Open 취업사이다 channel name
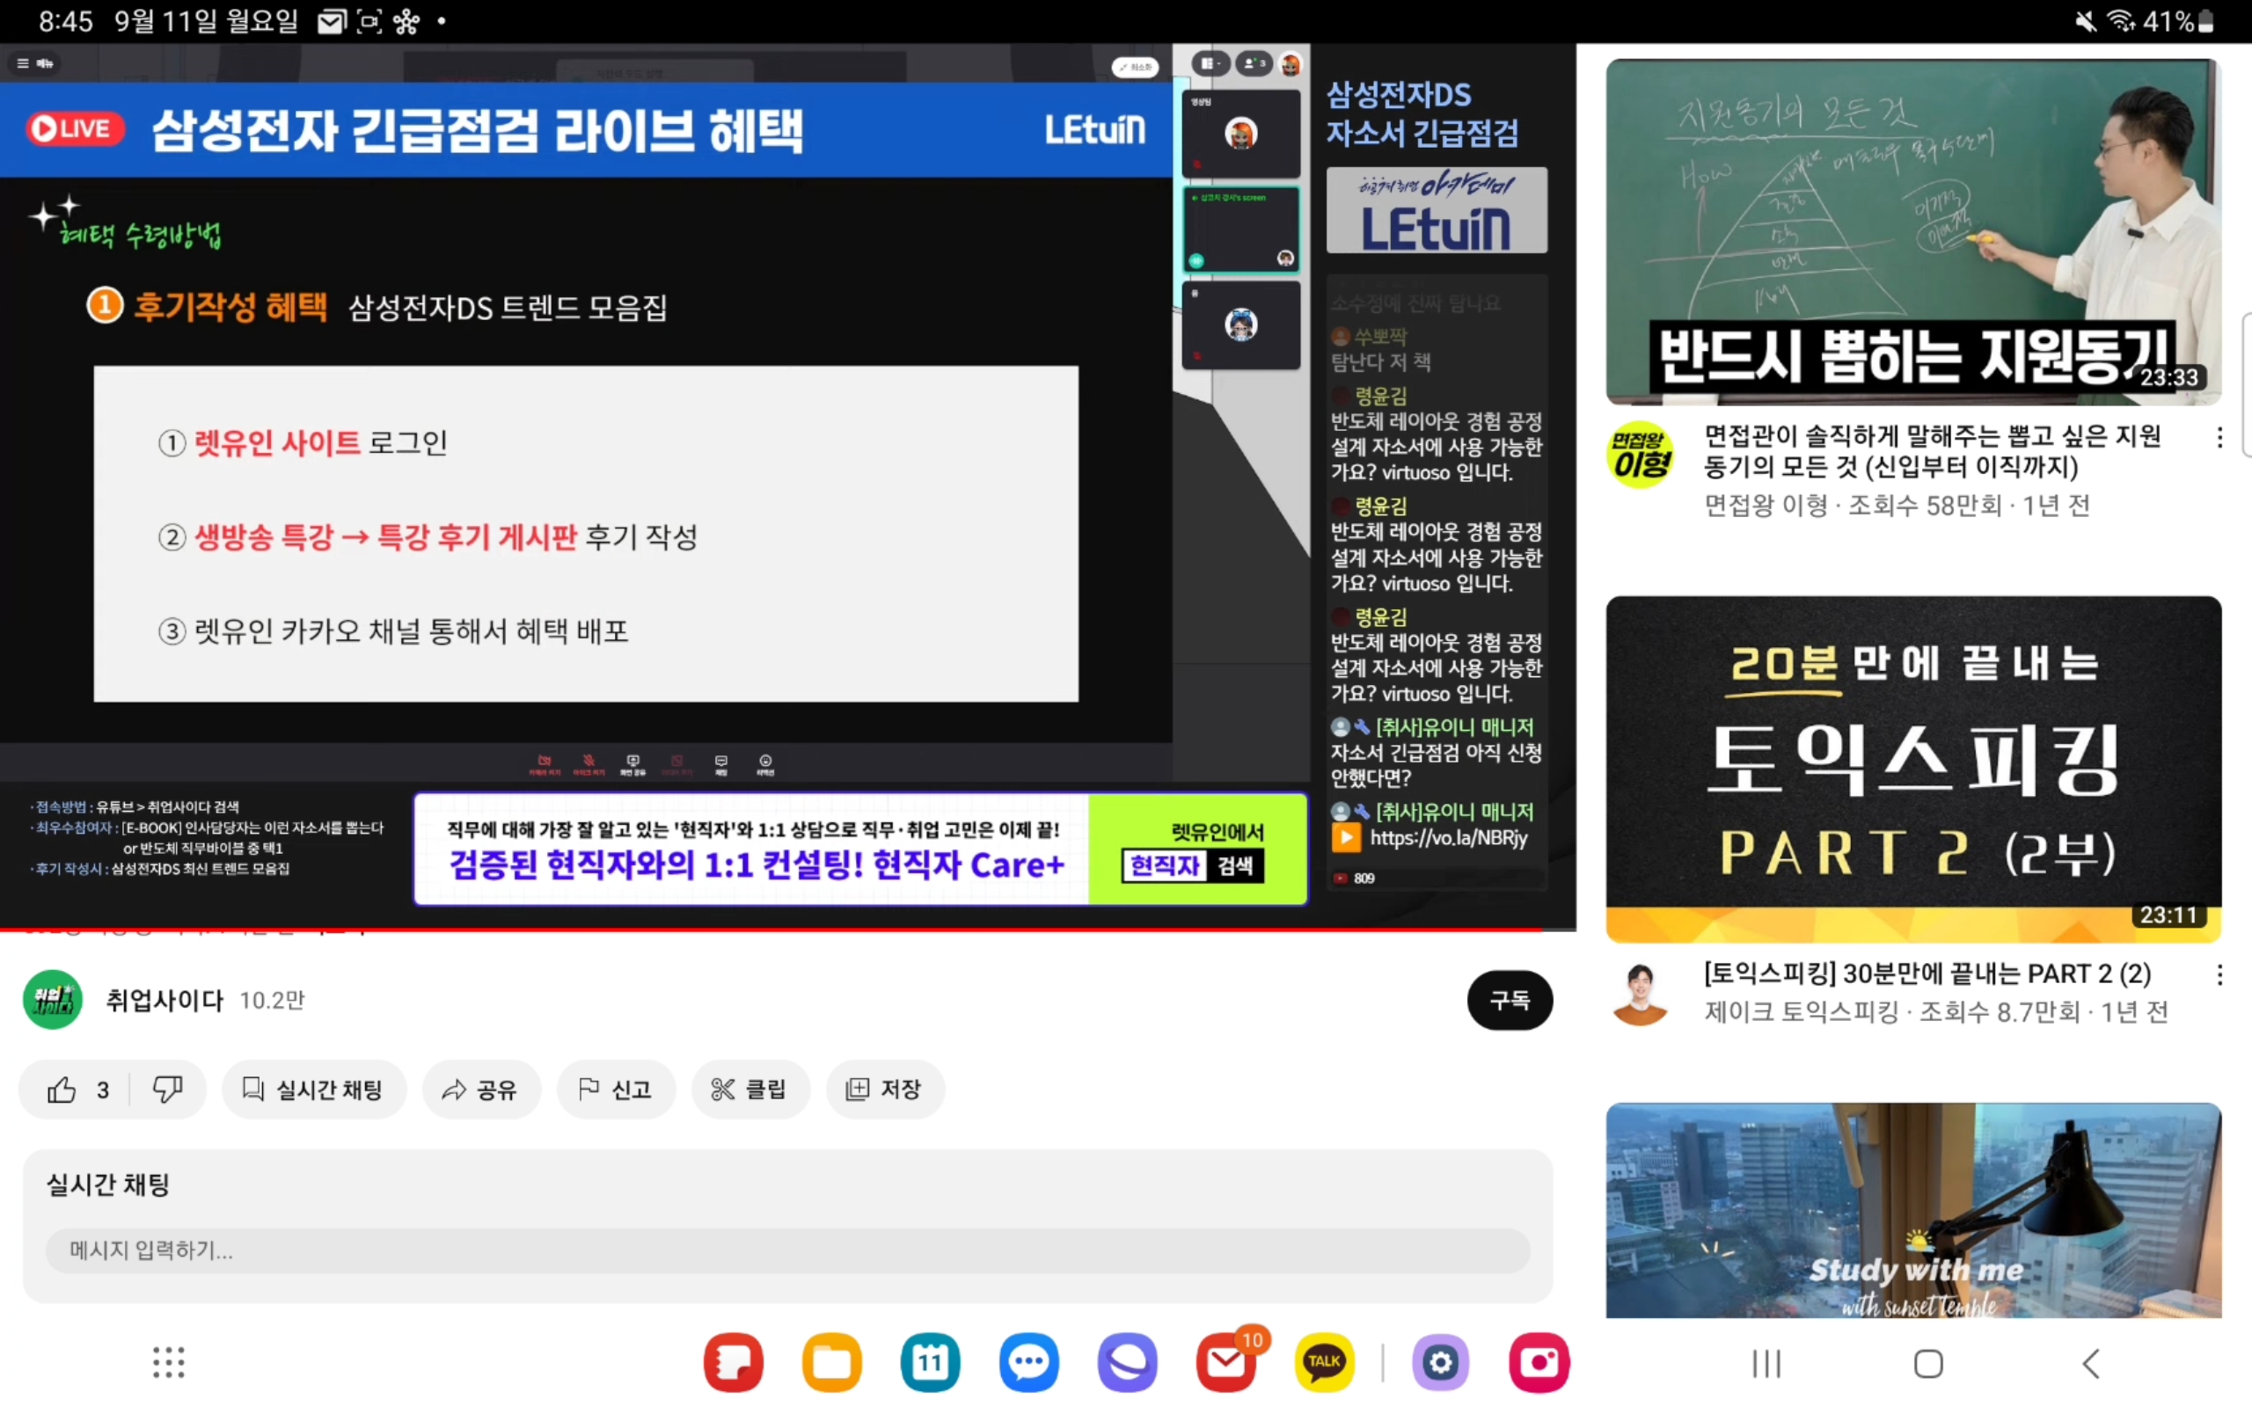This screenshot has height=1407, width=2252. coord(165,1001)
